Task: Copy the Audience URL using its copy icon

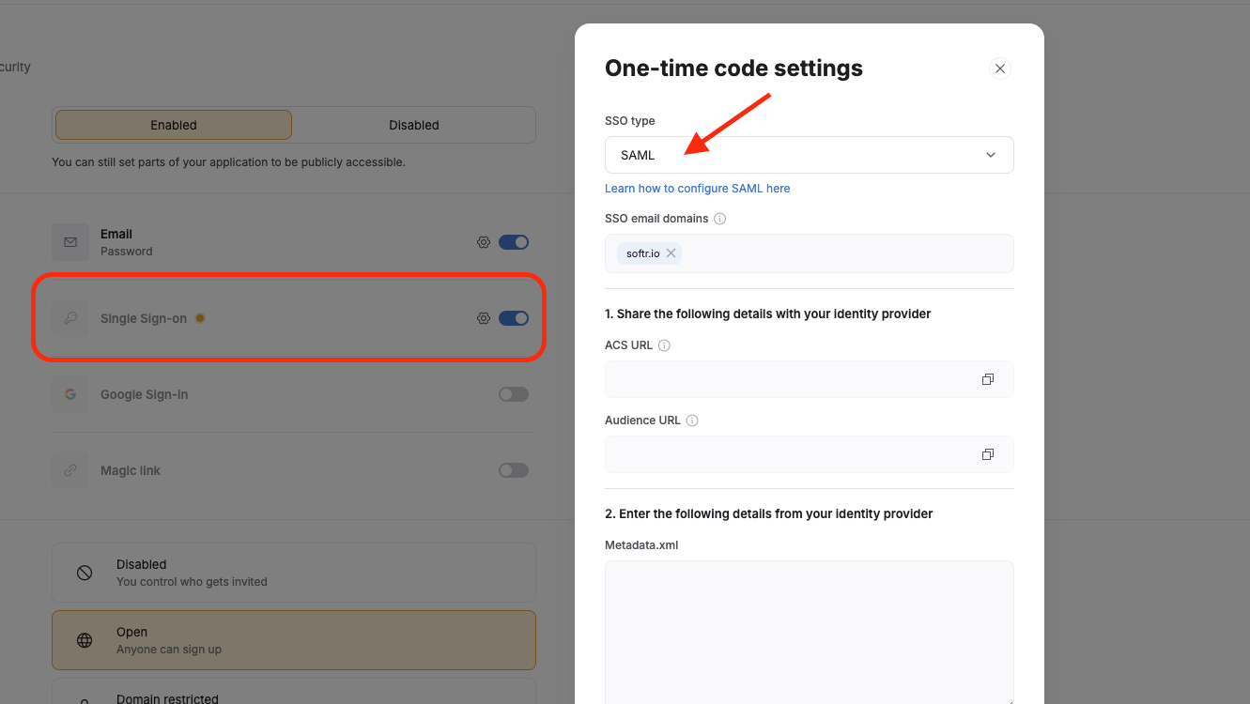Action: click(x=987, y=453)
